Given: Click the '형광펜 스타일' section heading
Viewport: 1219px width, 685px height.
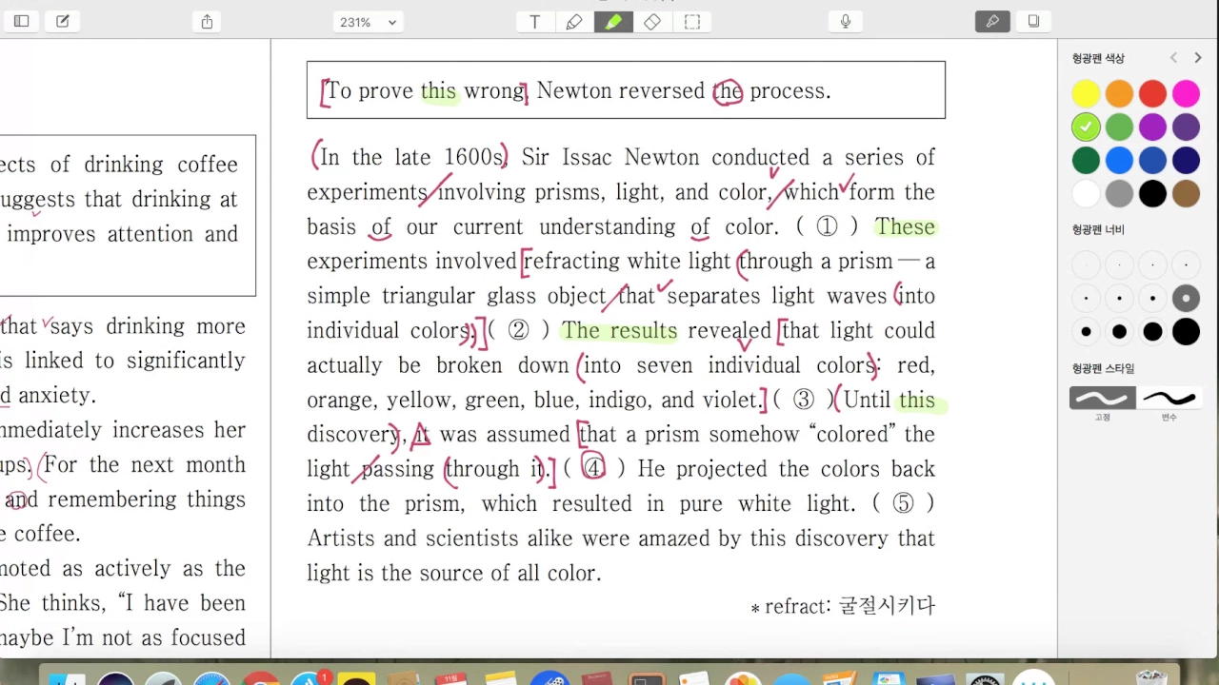Looking at the screenshot, I should point(1103,368).
